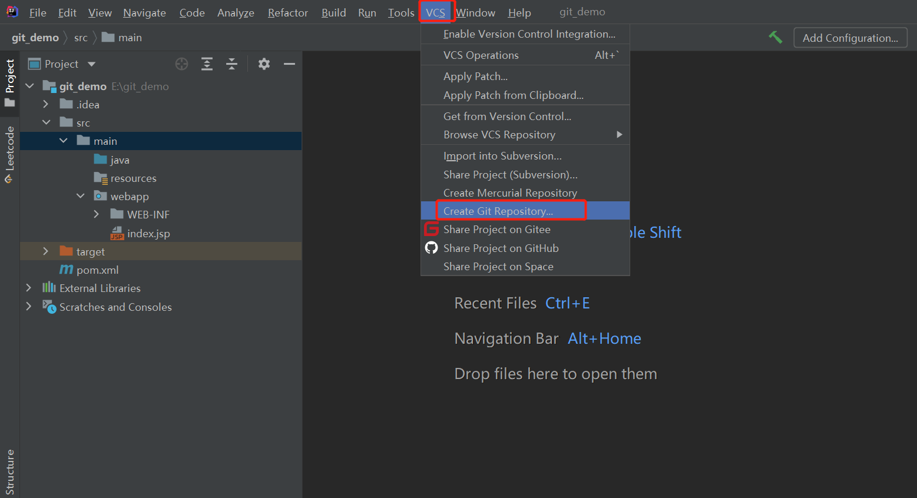Click the git_demo project module icon

tap(49, 86)
